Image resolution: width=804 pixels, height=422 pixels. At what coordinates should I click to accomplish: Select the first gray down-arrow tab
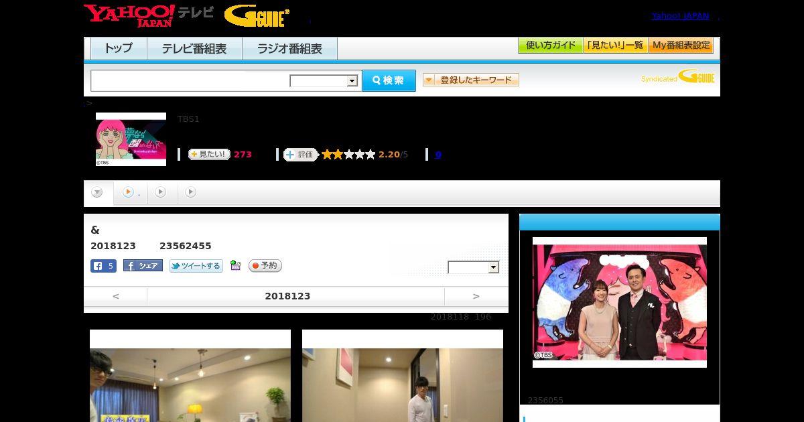[97, 193]
